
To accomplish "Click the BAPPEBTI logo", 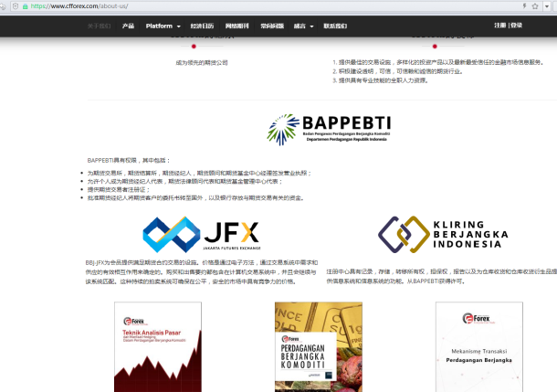I will tap(329, 130).
